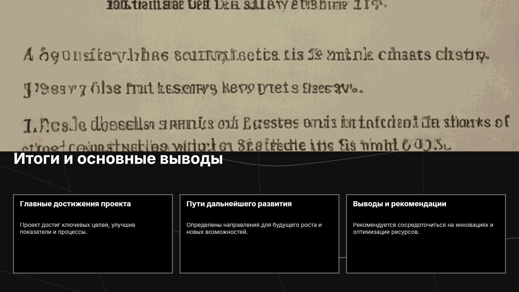Select the word выводы in the heading
Image resolution: width=519 pixels, height=292 pixels.
(x=191, y=159)
